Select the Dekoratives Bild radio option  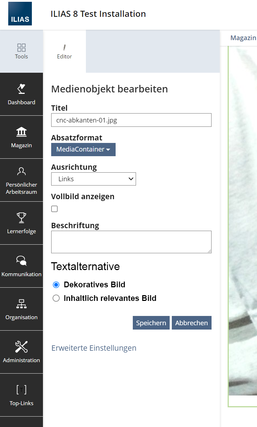click(55, 284)
